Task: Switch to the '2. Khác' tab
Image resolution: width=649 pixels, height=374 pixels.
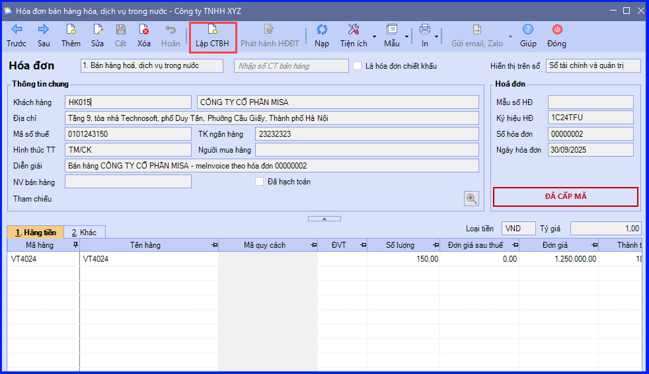Action: point(85,233)
